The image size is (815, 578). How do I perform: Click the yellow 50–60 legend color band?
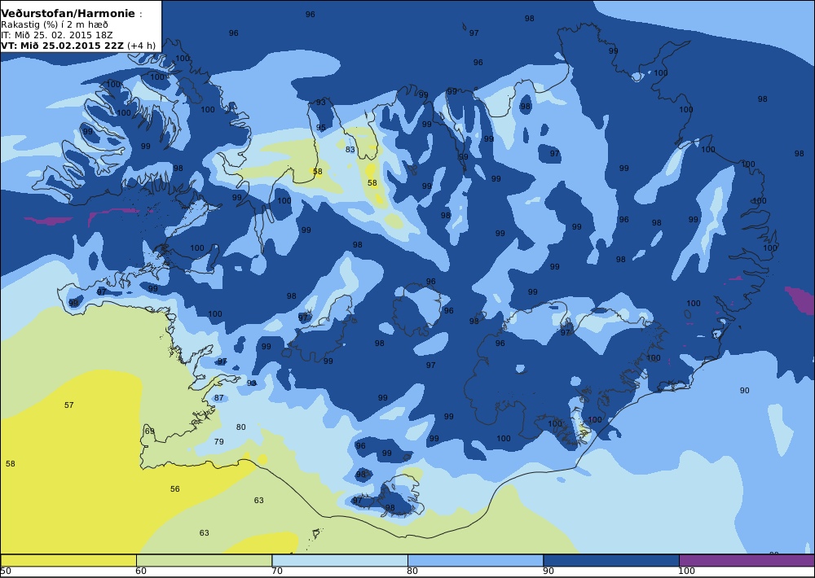(68, 560)
